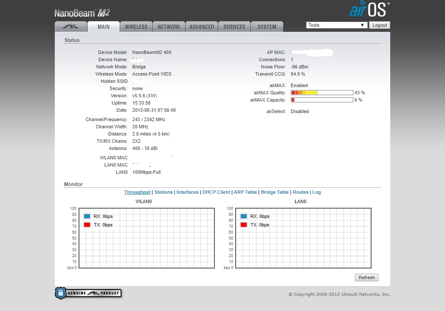Open the Tools dropdown menu
The width and height of the screenshot is (445, 311).
click(x=337, y=25)
